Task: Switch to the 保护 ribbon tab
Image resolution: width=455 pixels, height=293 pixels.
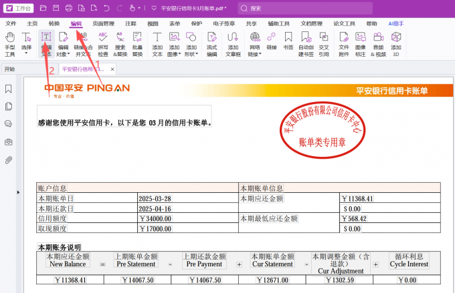Action: [x=197, y=23]
